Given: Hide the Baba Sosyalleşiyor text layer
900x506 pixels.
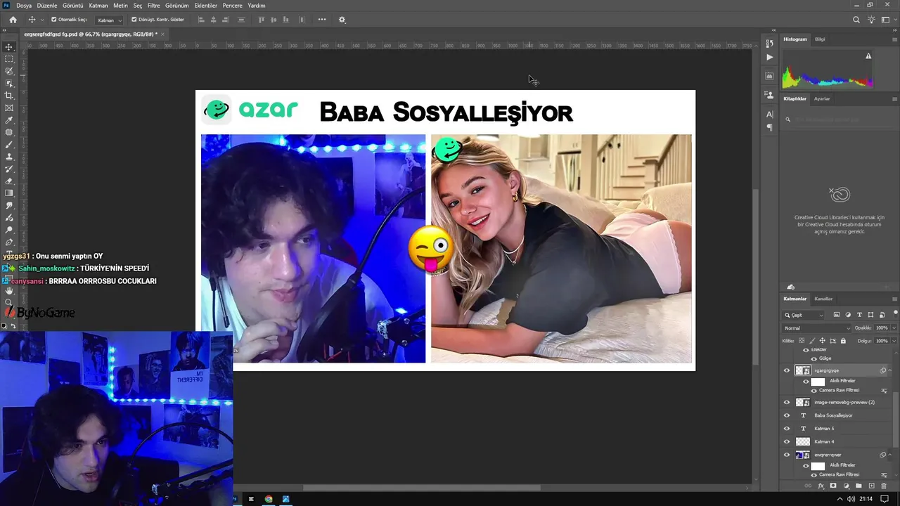Looking at the screenshot, I should click(787, 415).
